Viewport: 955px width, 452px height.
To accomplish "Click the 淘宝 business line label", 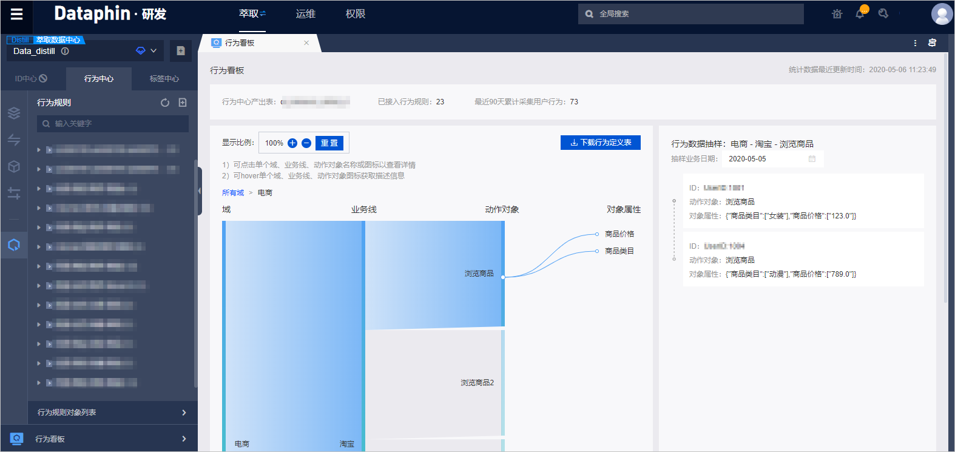I will 347,444.
